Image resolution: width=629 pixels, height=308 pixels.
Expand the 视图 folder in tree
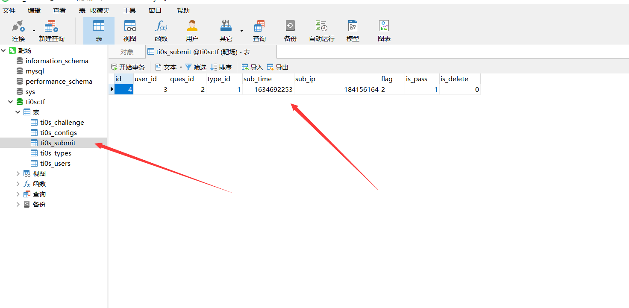tap(18, 174)
